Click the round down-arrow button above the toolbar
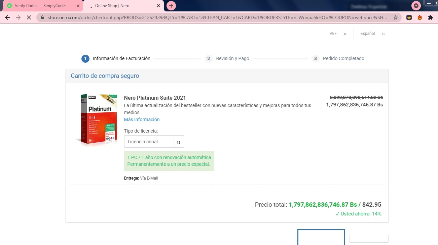 416,6
